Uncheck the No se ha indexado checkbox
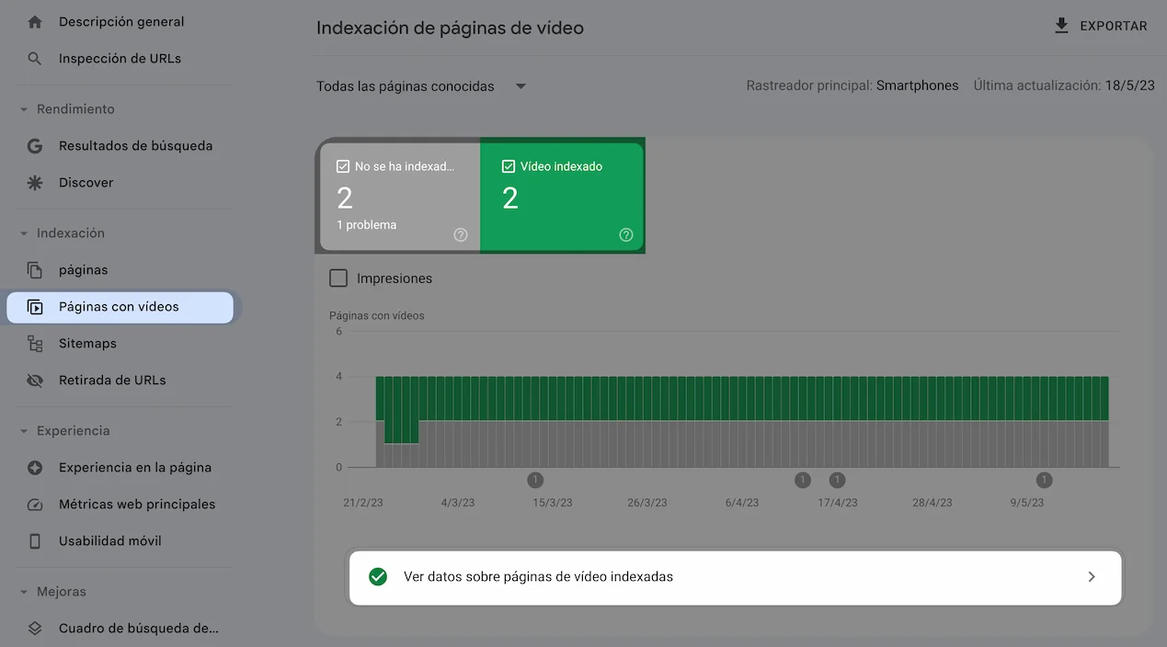The width and height of the screenshot is (1167, 647). (343, 166)
